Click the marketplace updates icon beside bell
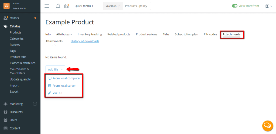 pyautogui.click(x=66, y=6)
